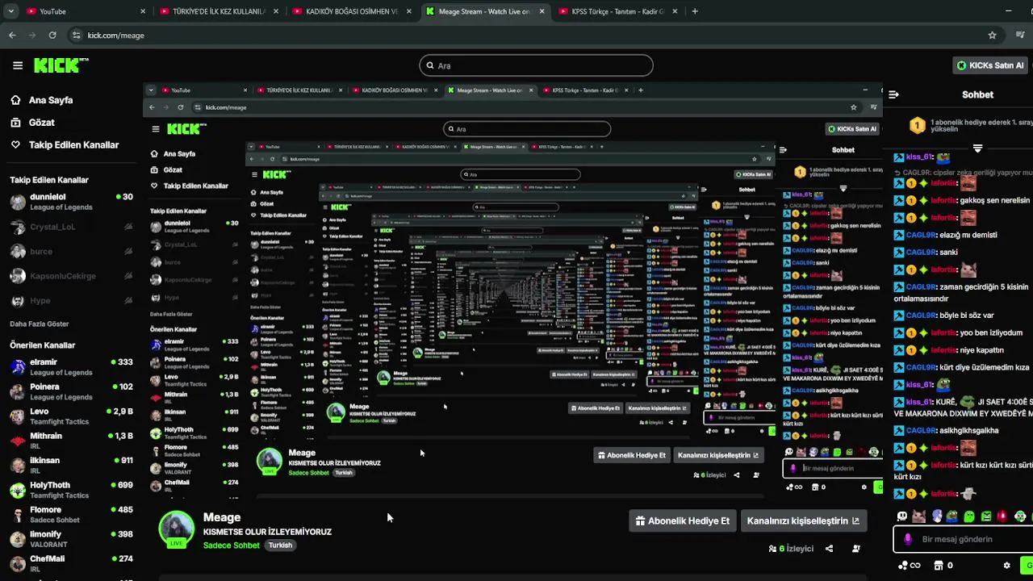This screenshot has width=1033, height=581.
Task: Insert the green headphones emote
Action: coord(1020,516)
